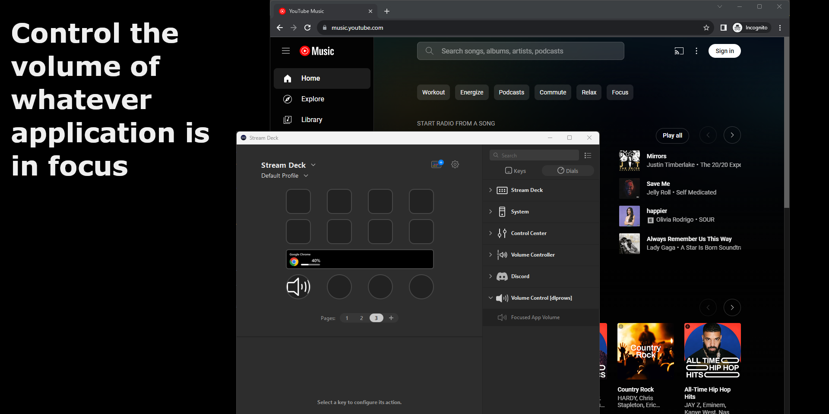The width and height of the screenshot is (829, 414).
Task: Go forward in Chrome browser
Action: point(294,28)
